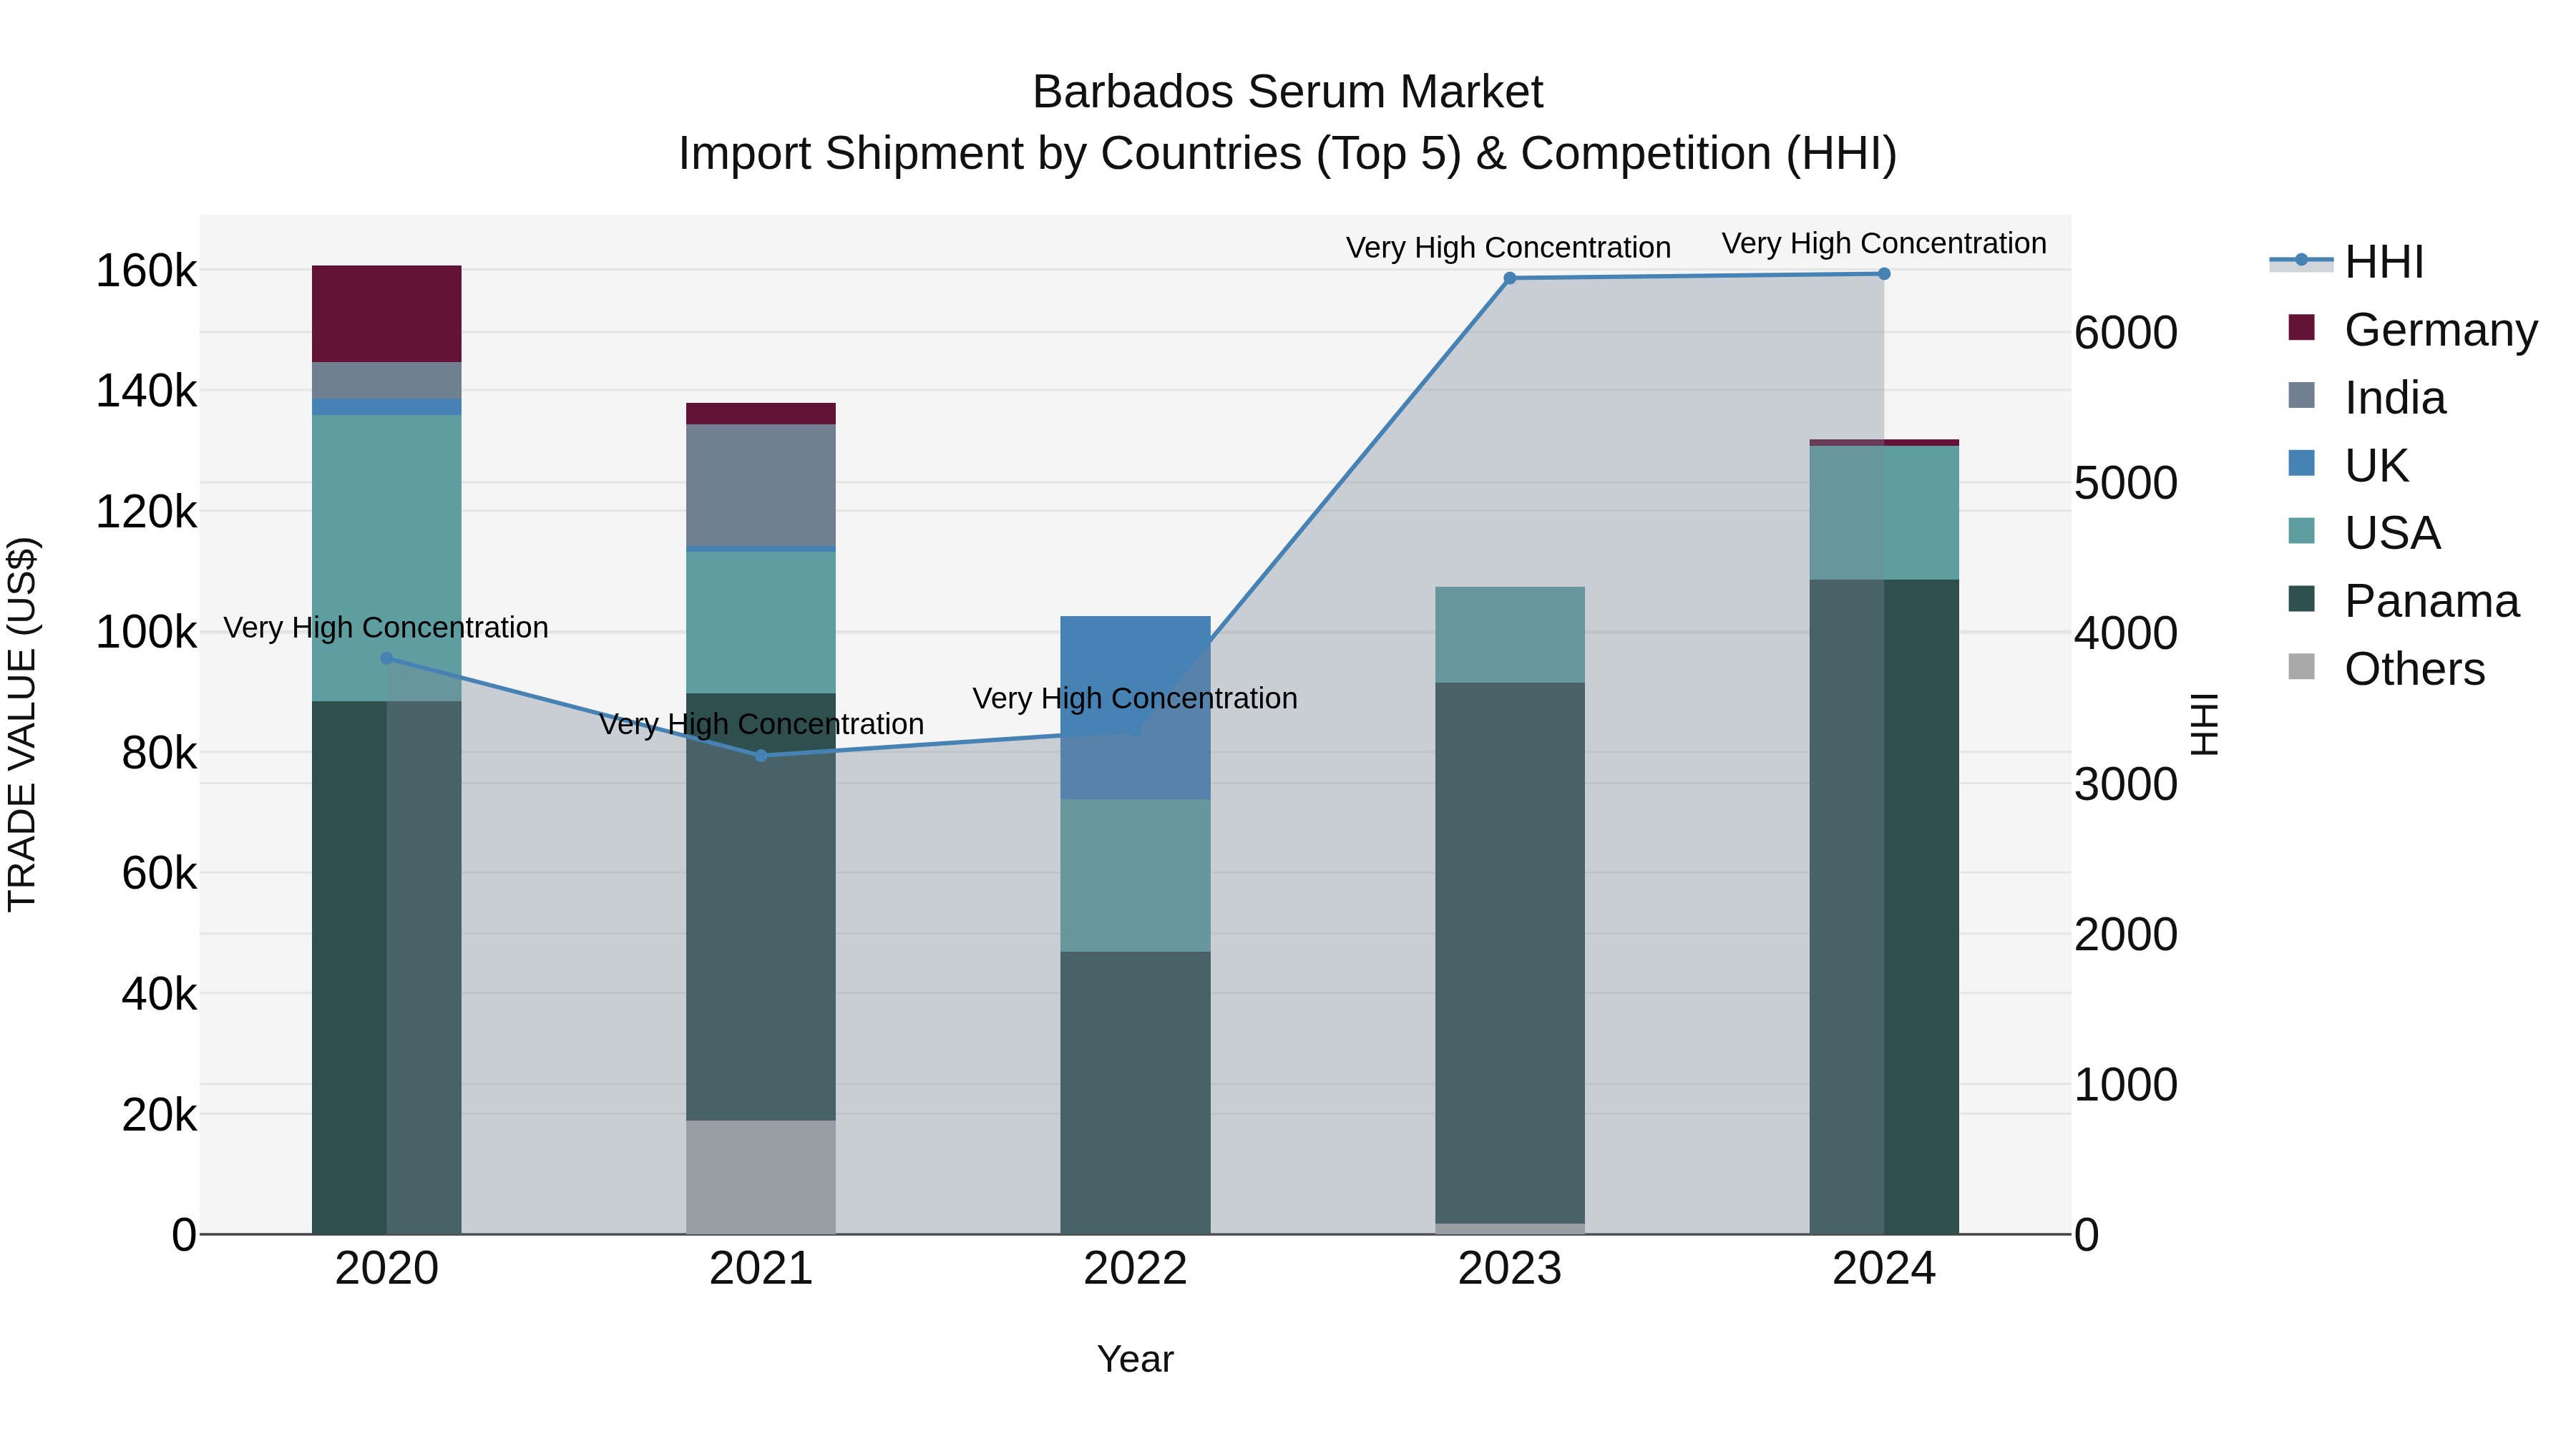Click the Others segment of the 2021 bar
Image resolution: width=2576 pixels, height=1449 pixels.
[761, 1177]
